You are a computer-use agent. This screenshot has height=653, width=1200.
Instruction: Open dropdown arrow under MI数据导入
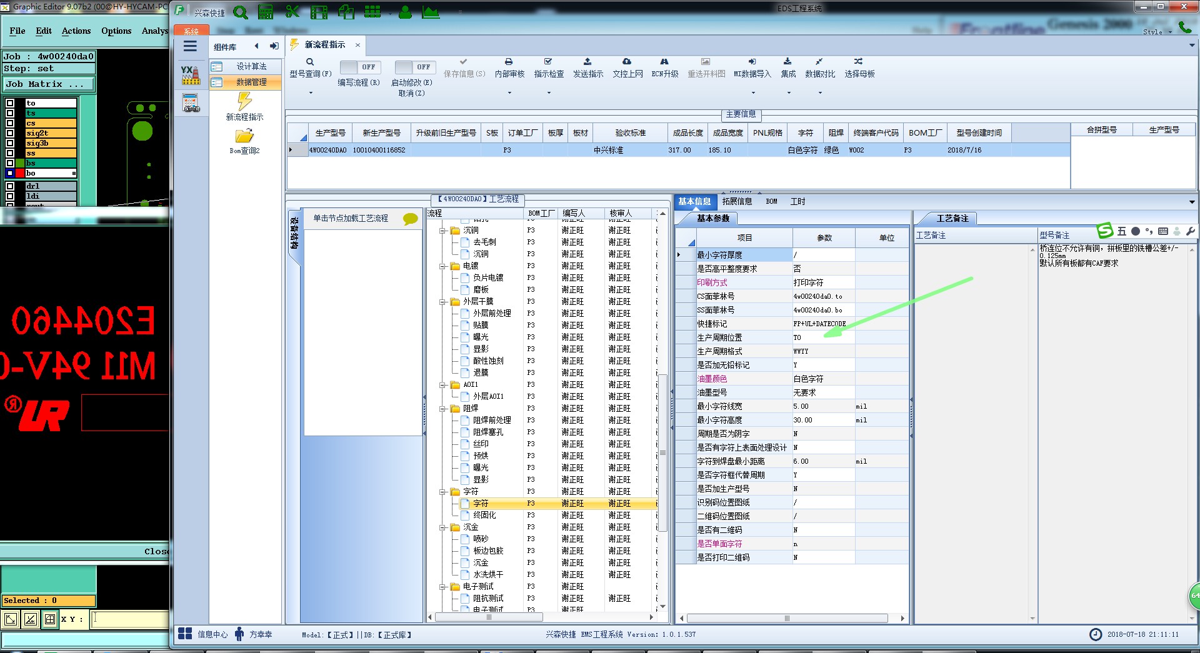[753, 92]
